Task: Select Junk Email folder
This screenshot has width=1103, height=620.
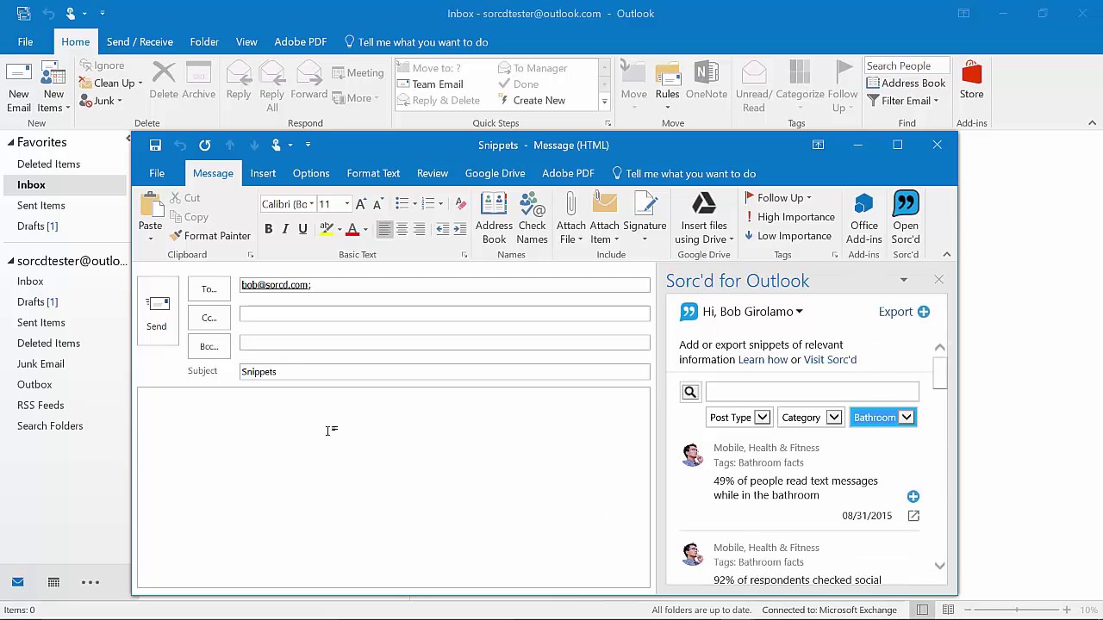Action: pos(41,364)
